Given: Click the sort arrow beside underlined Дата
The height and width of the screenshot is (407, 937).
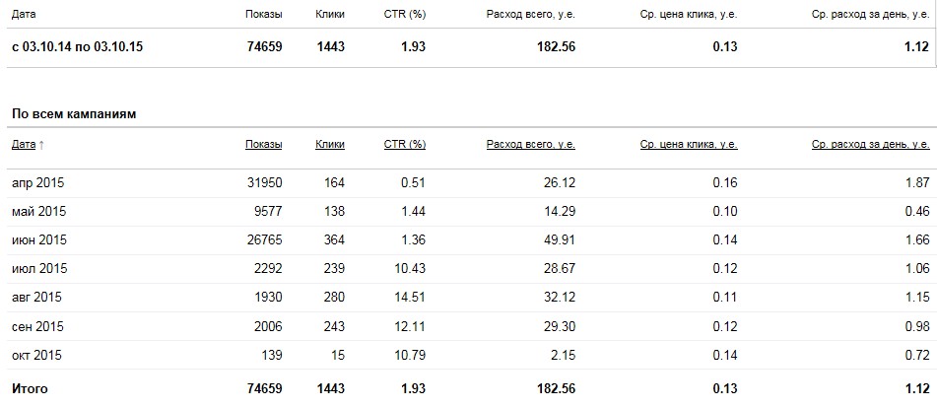Looking at the screenshot, I should click(41, 145).
